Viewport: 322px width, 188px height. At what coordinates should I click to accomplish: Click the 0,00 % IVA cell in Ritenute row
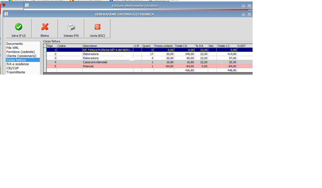[201, 66]
